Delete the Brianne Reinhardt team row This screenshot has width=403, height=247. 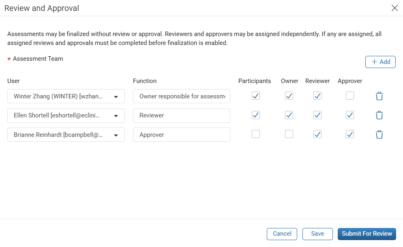point(379,134)
